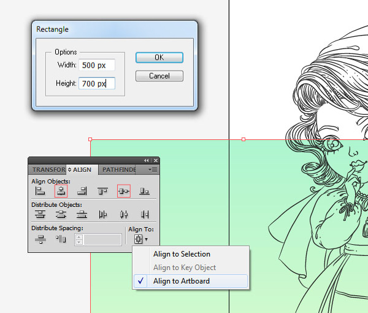Open the Align panel flyout menu

point(153,169)
